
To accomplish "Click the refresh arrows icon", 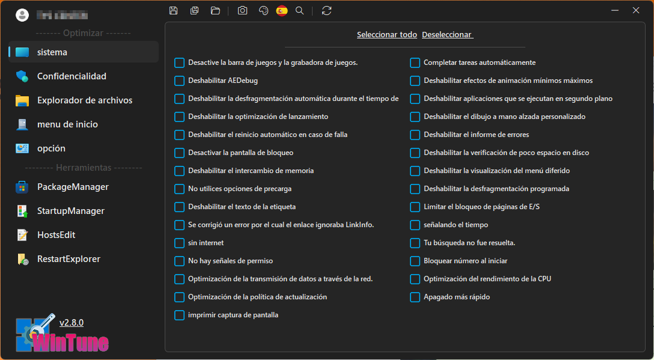I will click(x=326, y=11).
